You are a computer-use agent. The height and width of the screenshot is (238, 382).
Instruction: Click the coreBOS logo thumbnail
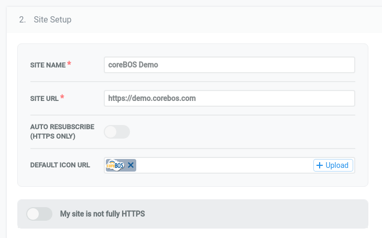[x=115, y=165]
